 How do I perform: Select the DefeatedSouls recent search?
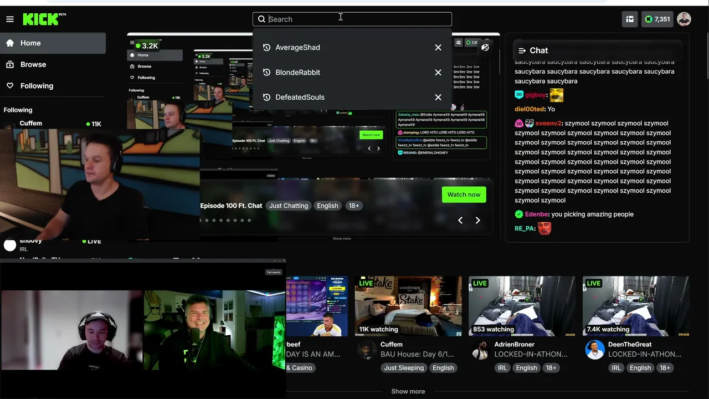[x=300, y=98]
